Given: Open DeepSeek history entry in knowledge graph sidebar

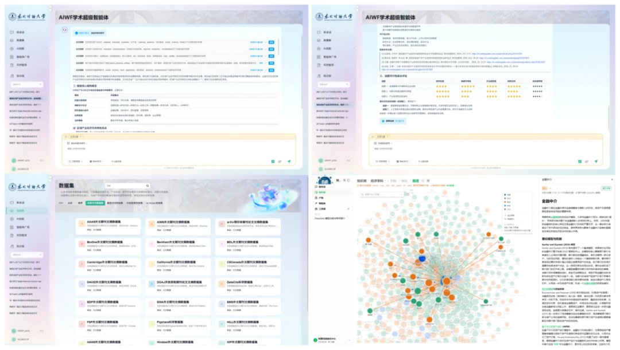Looking at the screenshot, I should coord(330,218).
